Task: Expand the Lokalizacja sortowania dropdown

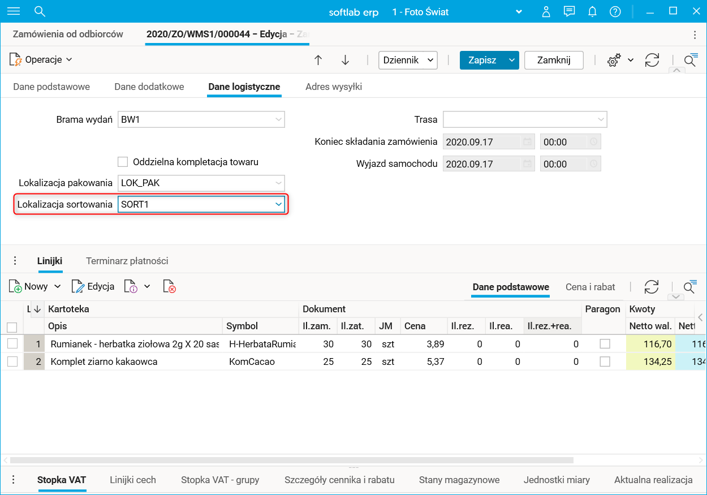Action: (278, 204)
